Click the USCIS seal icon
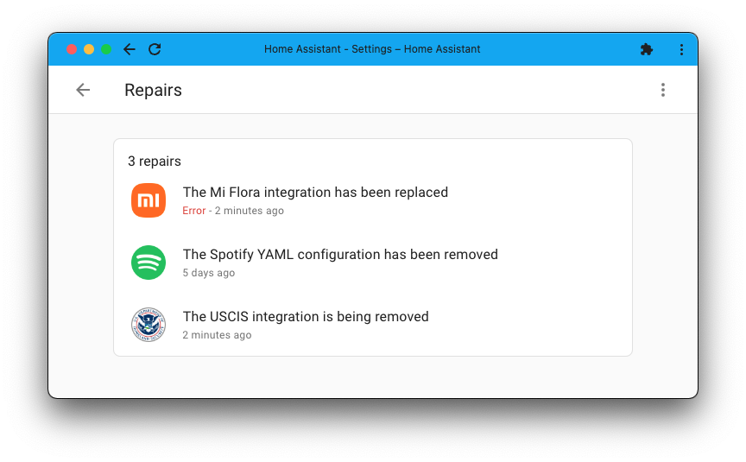The width and height of the screenshot is (746, 462). [x=149, y=325]
